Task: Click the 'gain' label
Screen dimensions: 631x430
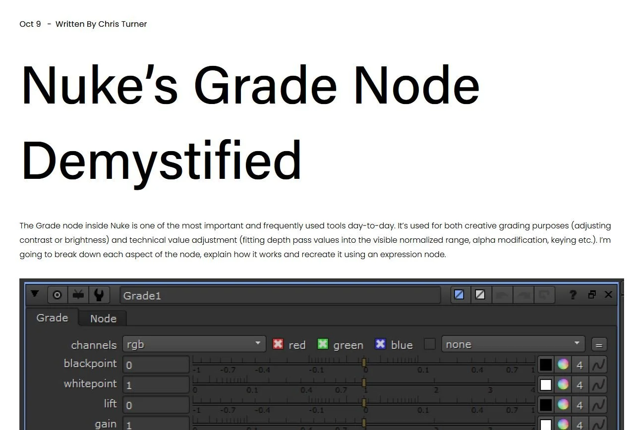Action: [106, 424]
